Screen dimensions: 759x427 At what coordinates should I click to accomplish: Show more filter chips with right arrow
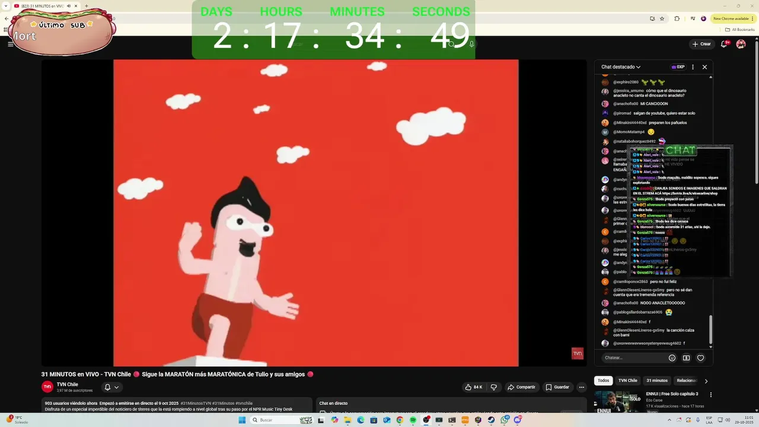706,381
